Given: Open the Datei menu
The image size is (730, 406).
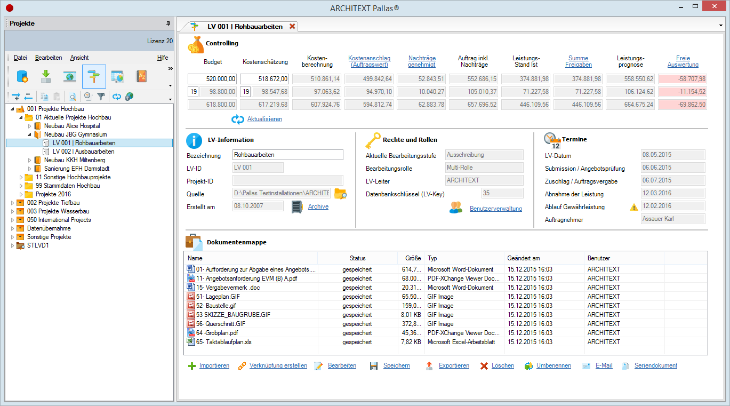Looking at the screenshot, I should point(20,58).
